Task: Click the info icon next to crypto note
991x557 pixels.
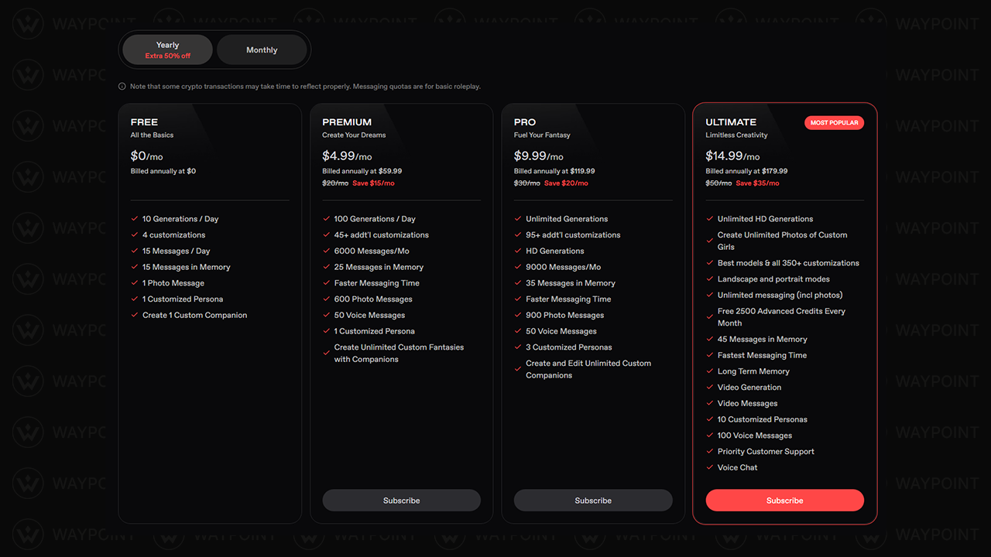Action: pyautogui.click(x=122, y=86)
